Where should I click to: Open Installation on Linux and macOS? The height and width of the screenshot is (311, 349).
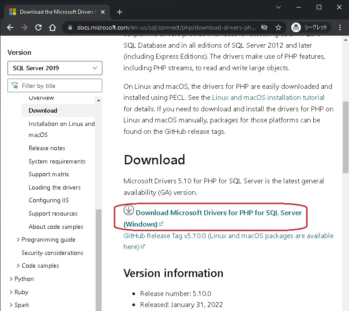point(62,129)
